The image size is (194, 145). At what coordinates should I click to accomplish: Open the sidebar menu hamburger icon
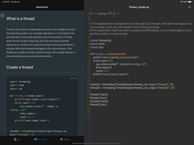tap(2, 16)
